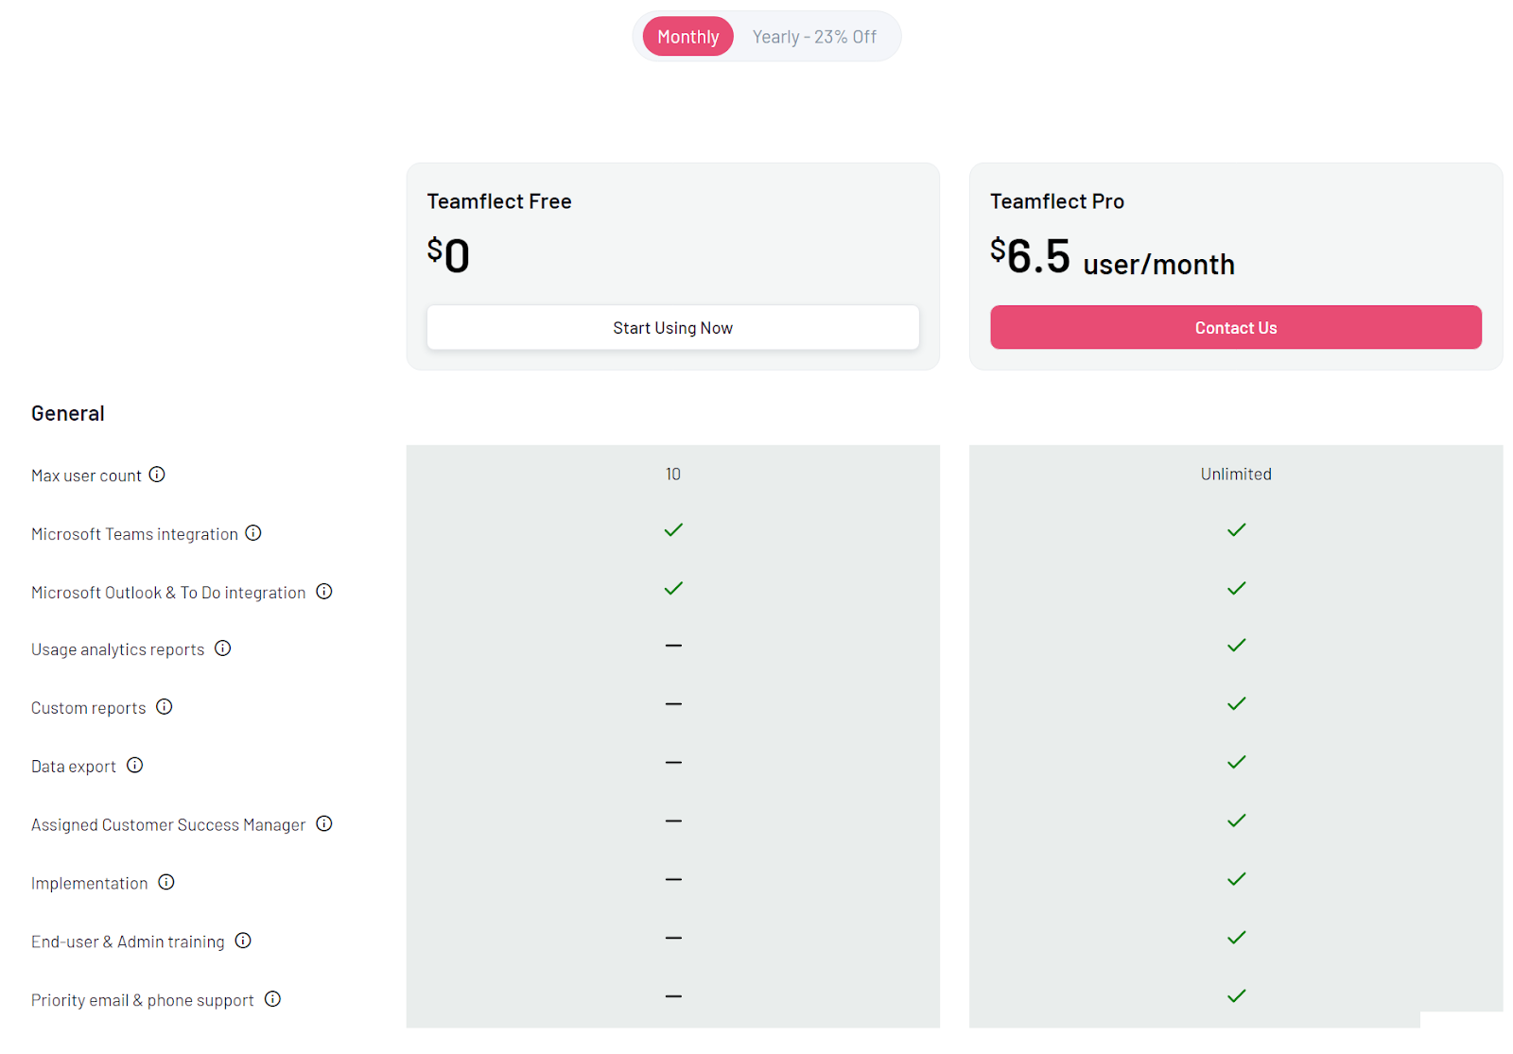The width and height of the screenshot is (1513, 1054).
Task: View info for Assigned Customer Success Manager
Action: [324, 824]
